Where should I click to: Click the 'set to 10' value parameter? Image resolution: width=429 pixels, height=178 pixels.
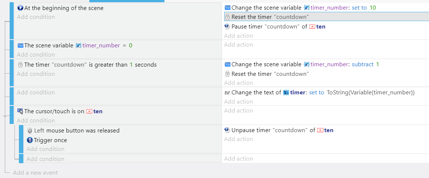373,8
